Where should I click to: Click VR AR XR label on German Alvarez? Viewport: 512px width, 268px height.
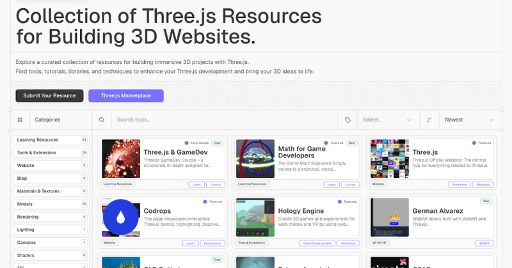[379, 243]
